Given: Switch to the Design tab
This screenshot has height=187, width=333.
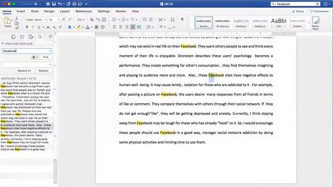Looking at the screenshot, I should pyautogui.click(x=49, y=11).
